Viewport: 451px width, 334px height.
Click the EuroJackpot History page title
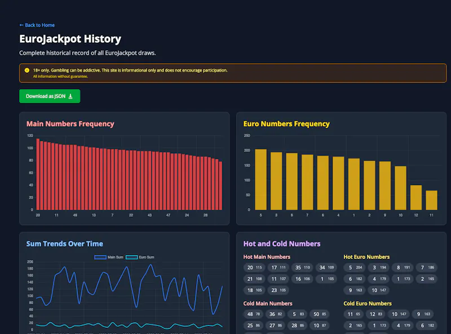click(70, 39)
